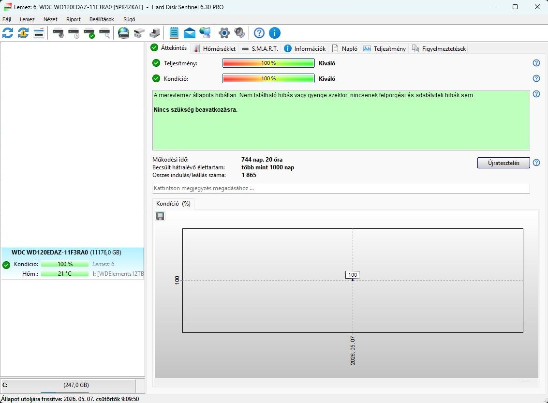This screenshot has width=548, height=403.
Task: Click the blue refresh arrows toolbar icon
Action: [8, 33]
